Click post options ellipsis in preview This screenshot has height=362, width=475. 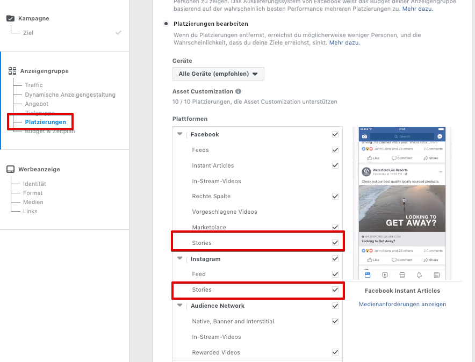tap(440, 172)
